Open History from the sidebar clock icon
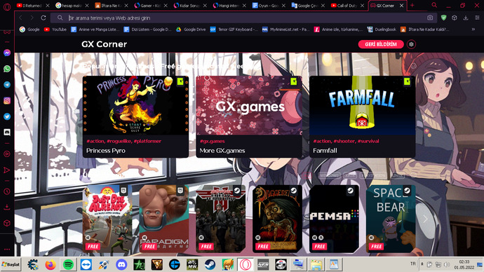Image resolution: width=484 pixels, height=272 pixels. pyautogui.click(x=7, y=191)
